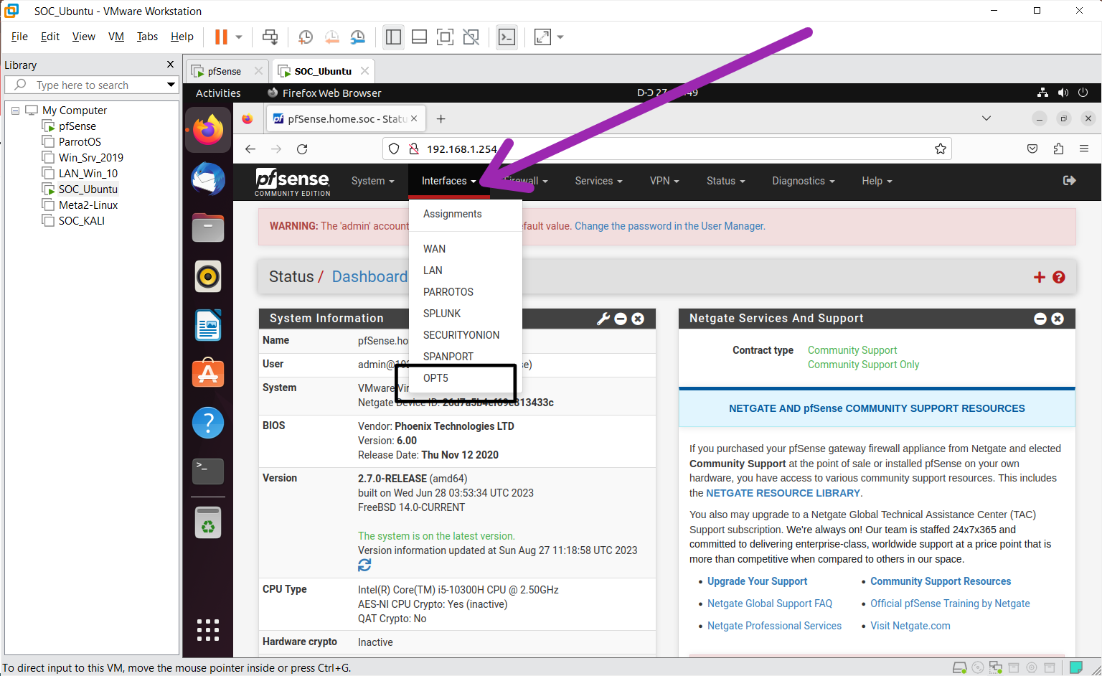
Task: Bookmark this page with the star icon
Action: 941,149
